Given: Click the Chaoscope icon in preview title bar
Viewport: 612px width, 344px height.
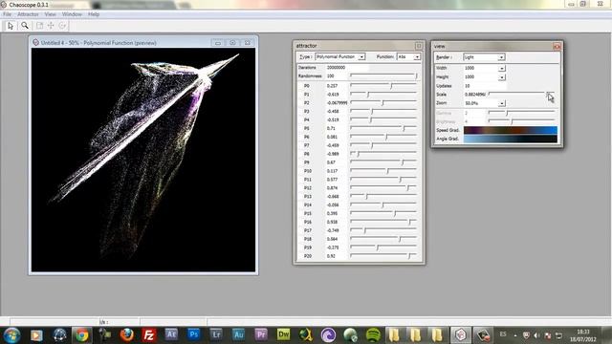Looking at the screenshot, I should [x=35, y=42].
